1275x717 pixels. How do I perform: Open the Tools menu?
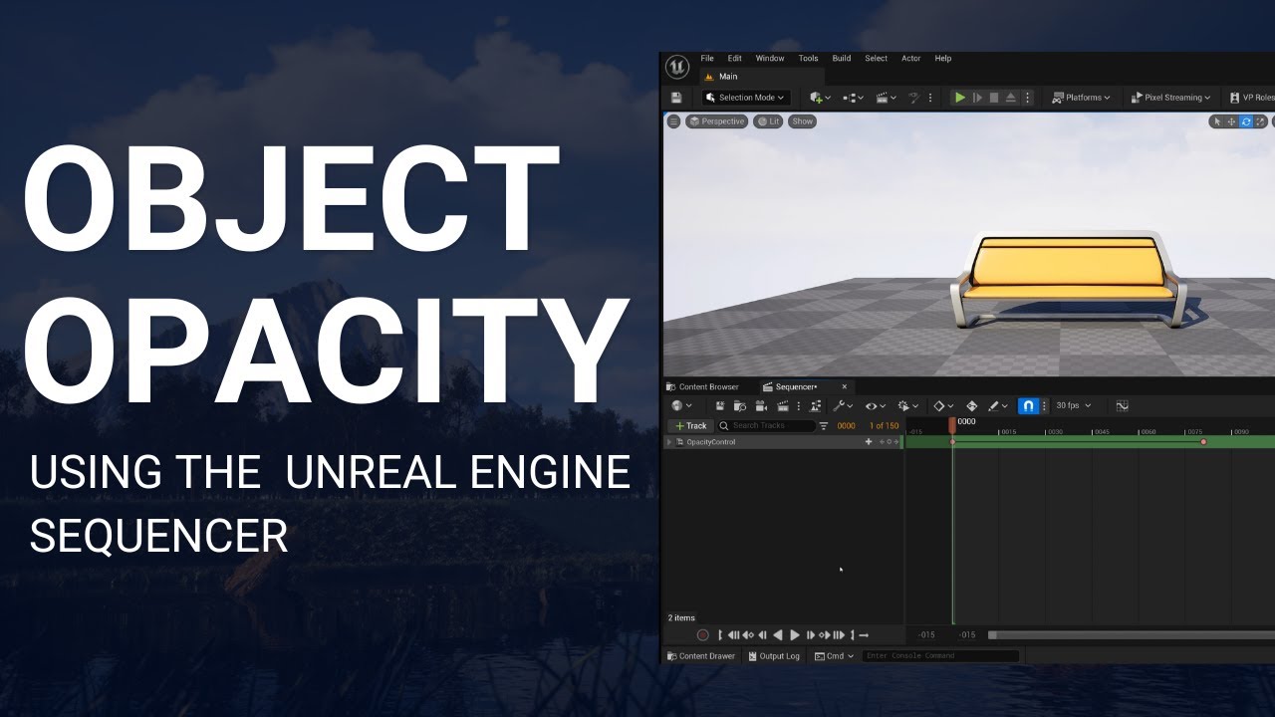point(808,59)
